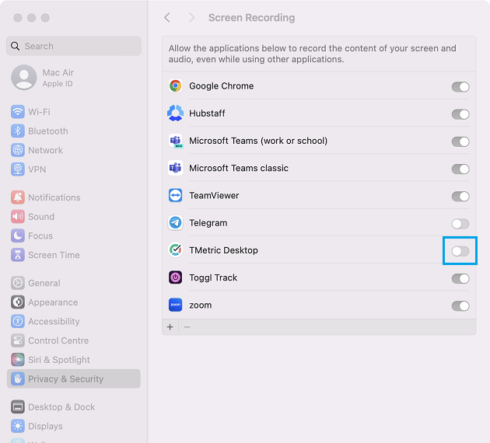Turn off zoom screen recording toggle
The image size is (490, 443).
click(460, 306)
